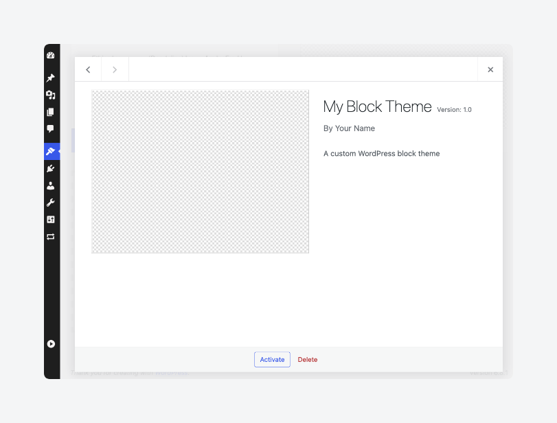Click the Version: 1.0 label
The height and width of the screenshot is (423, 557).
pos(454,110)
